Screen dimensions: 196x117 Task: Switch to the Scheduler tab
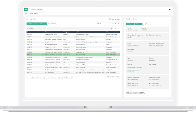click(x=117, y=19)
